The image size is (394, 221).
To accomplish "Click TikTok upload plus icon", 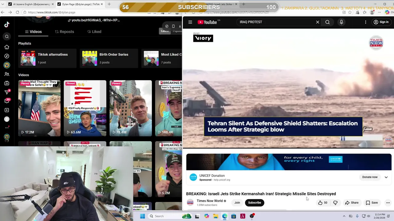I will [x=7, y=110].
